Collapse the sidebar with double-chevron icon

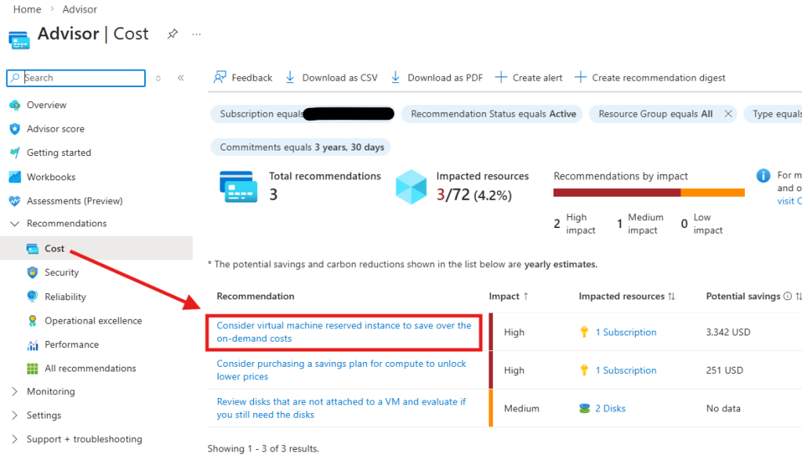tap(180, 78)
